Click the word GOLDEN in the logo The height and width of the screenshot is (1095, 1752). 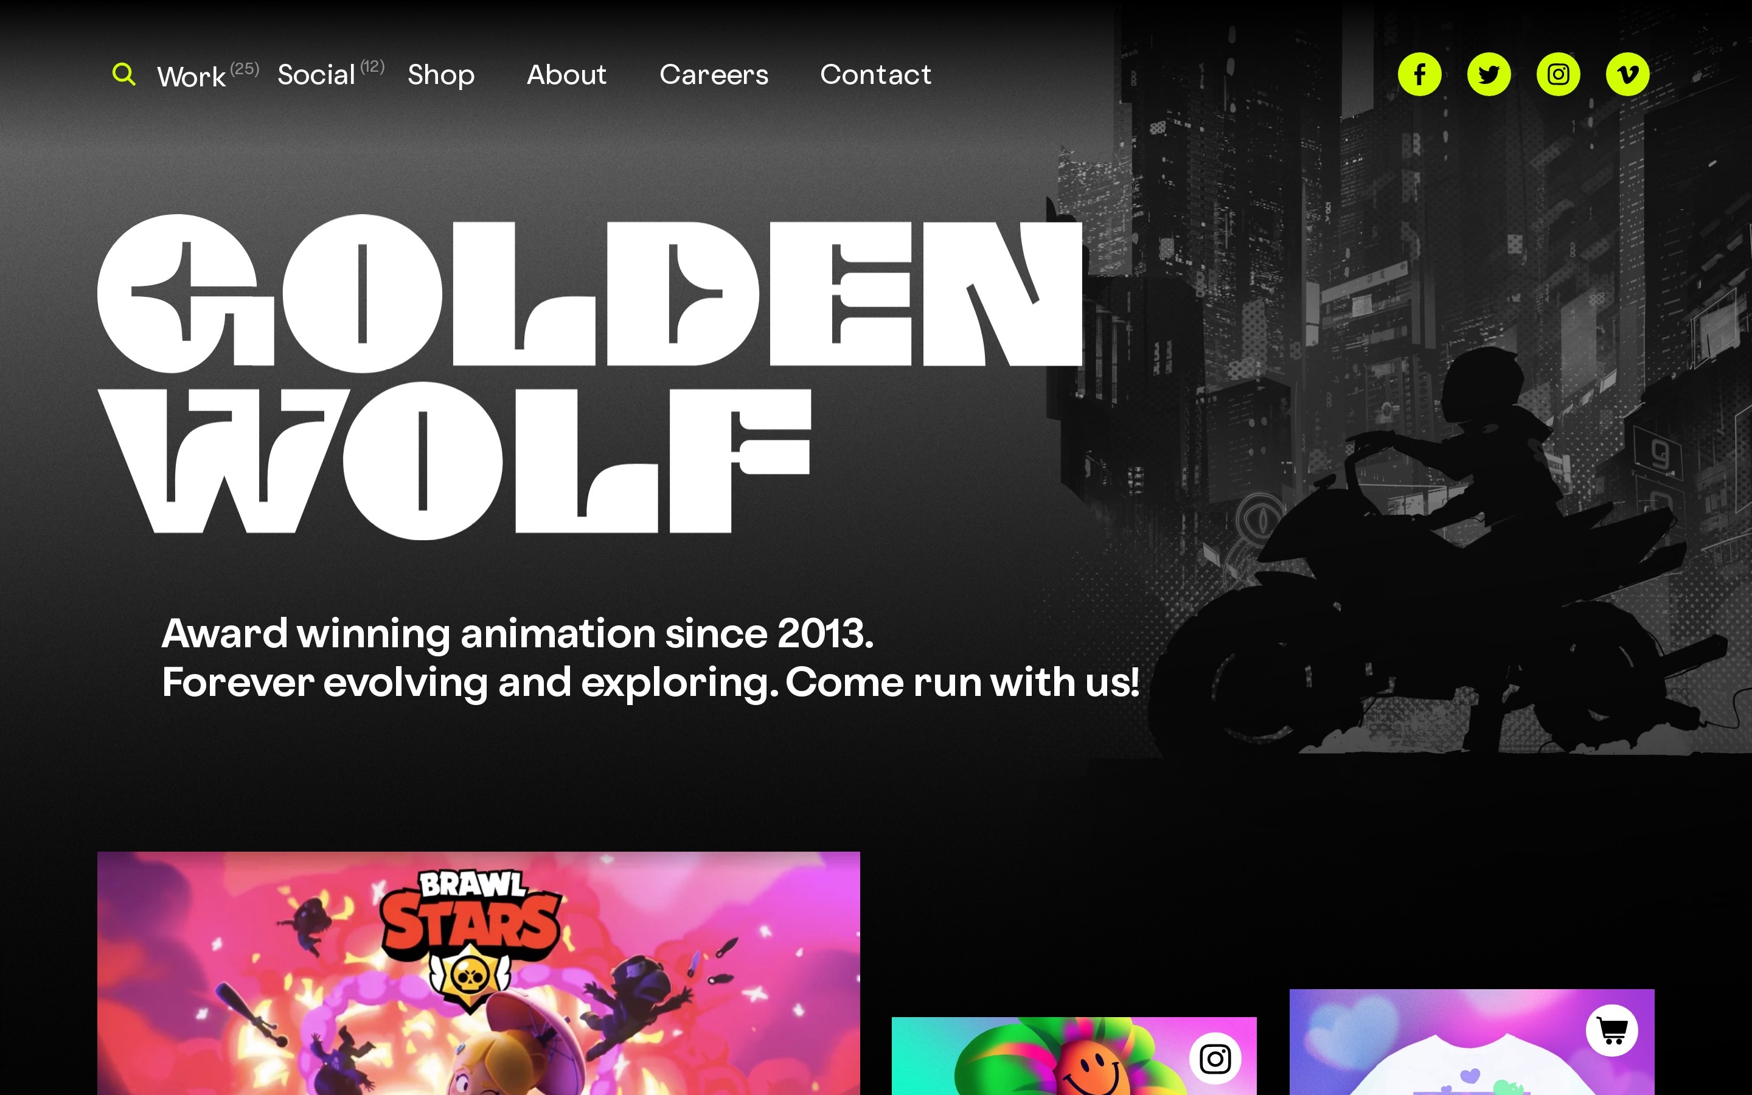pos(590,293)
